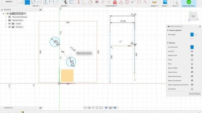Expand Named Views tree node
Screen dimensions: 202x113
pyautogui.click(x=6, y=20)
